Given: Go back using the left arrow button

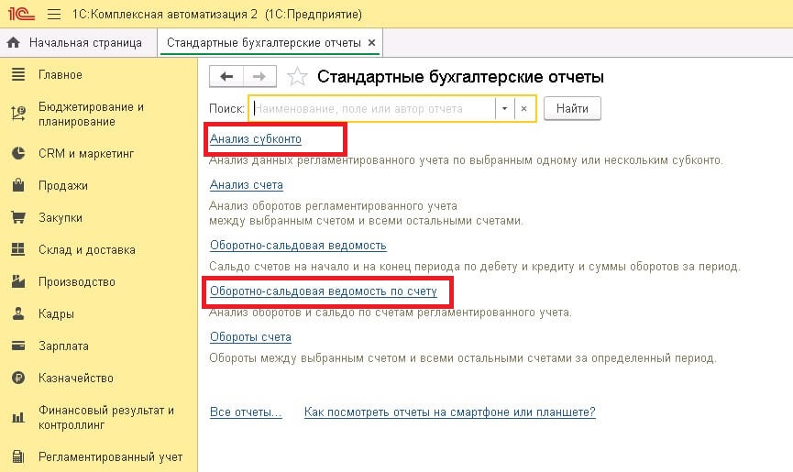Looking at the screenshot, I should pos(226,76).
